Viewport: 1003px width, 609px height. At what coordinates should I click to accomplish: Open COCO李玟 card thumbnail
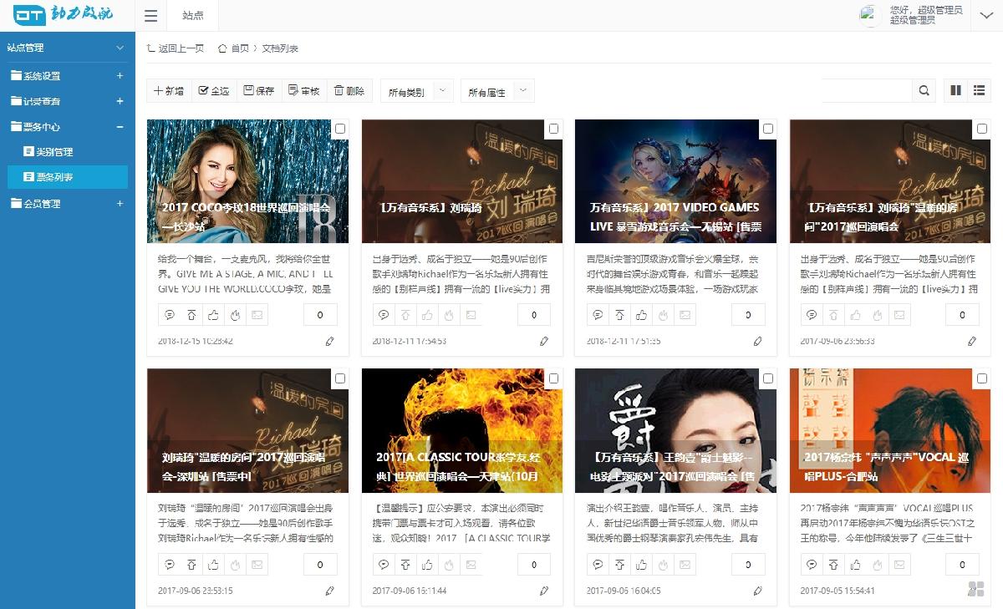click(247, 181)
